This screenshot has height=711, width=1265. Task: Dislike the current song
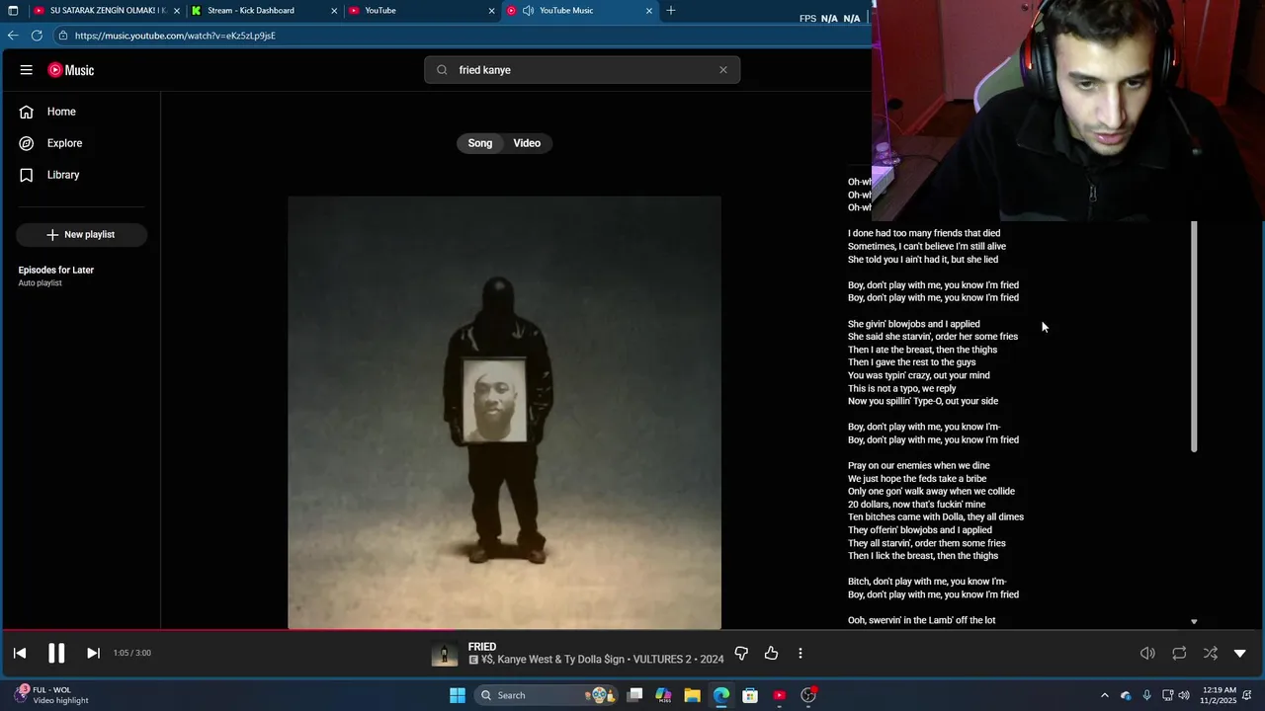point(741,653)
